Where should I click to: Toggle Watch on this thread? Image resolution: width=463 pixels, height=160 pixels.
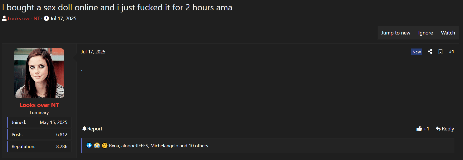tap(448, 33)
